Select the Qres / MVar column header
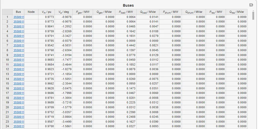The image size is (258, 129). point(237,12)
